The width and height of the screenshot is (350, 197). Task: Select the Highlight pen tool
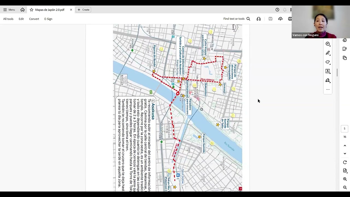(x=328, y=53)
